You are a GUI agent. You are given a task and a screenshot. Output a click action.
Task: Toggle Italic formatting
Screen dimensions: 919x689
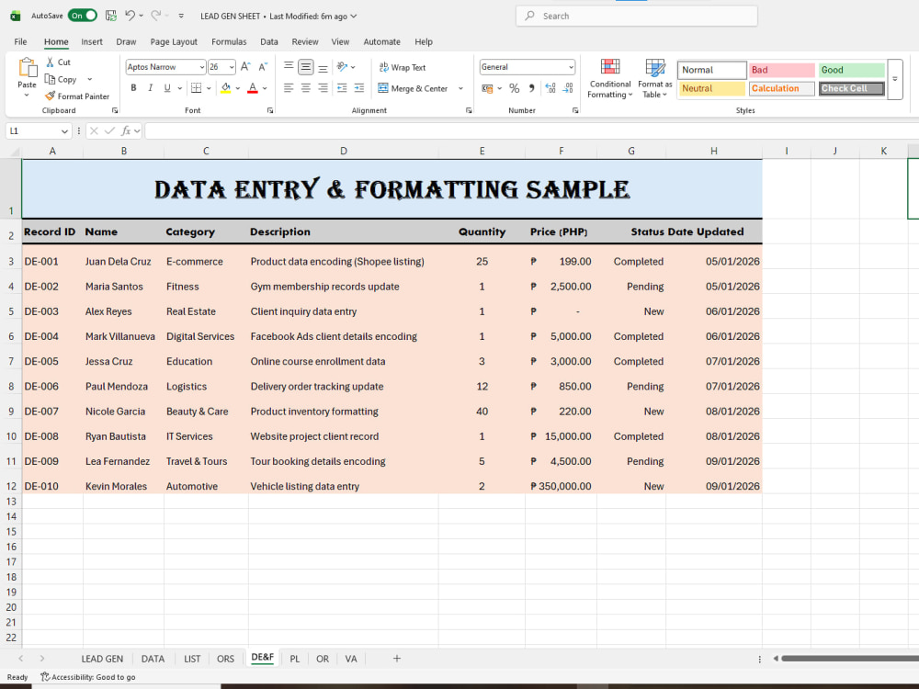click(151, 88)
